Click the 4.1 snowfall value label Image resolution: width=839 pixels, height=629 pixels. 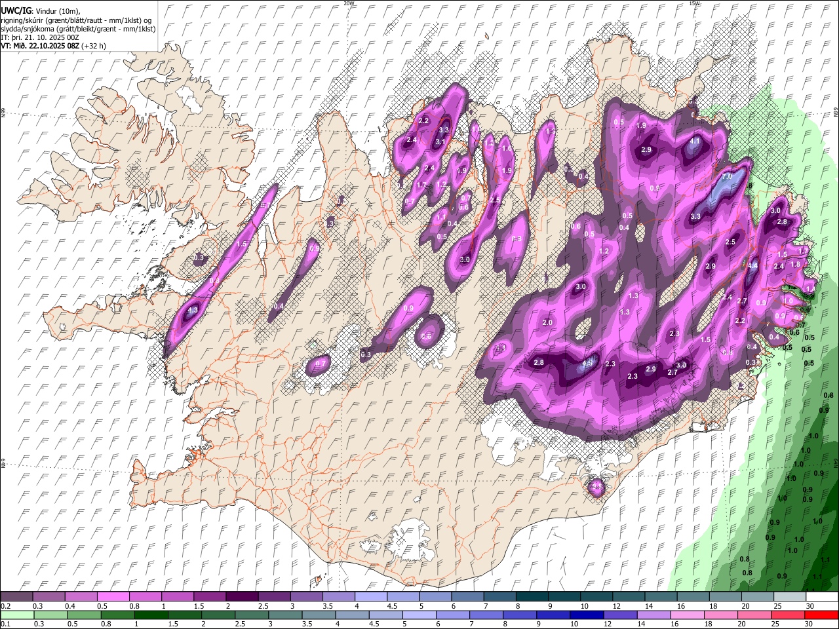tap(695, 141)
